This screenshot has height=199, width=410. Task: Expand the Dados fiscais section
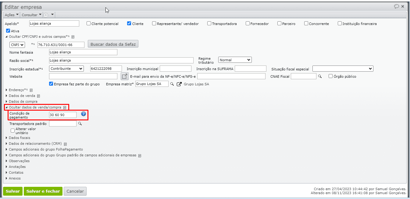point(18,138)
